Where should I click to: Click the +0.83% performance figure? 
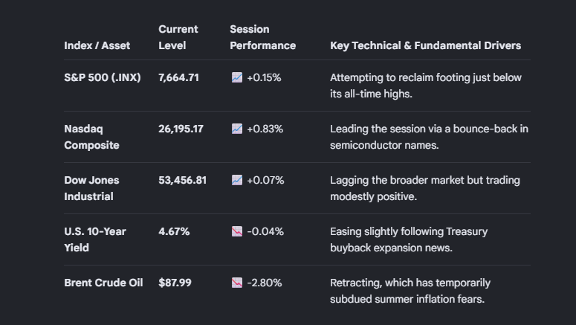tap(265, 129)
